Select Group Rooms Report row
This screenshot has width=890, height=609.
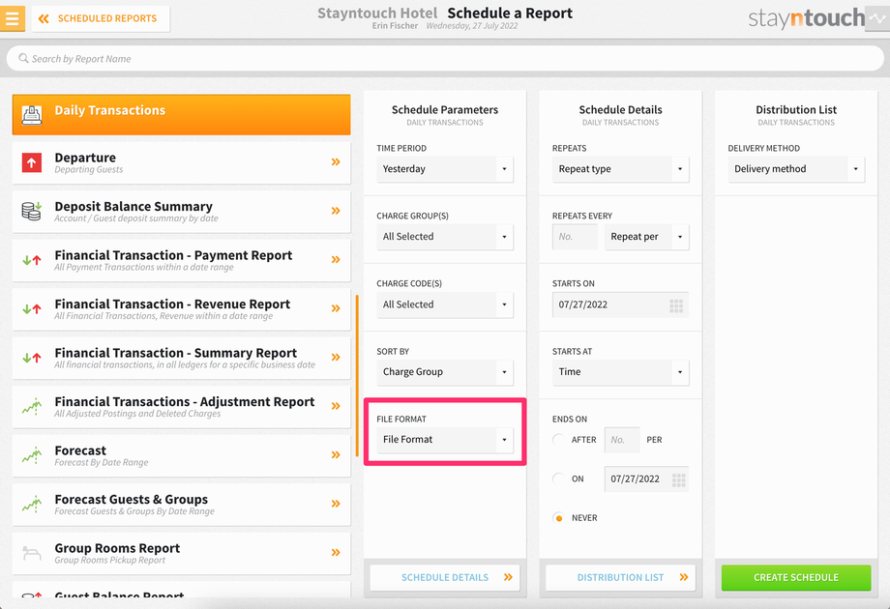[181, 553]
